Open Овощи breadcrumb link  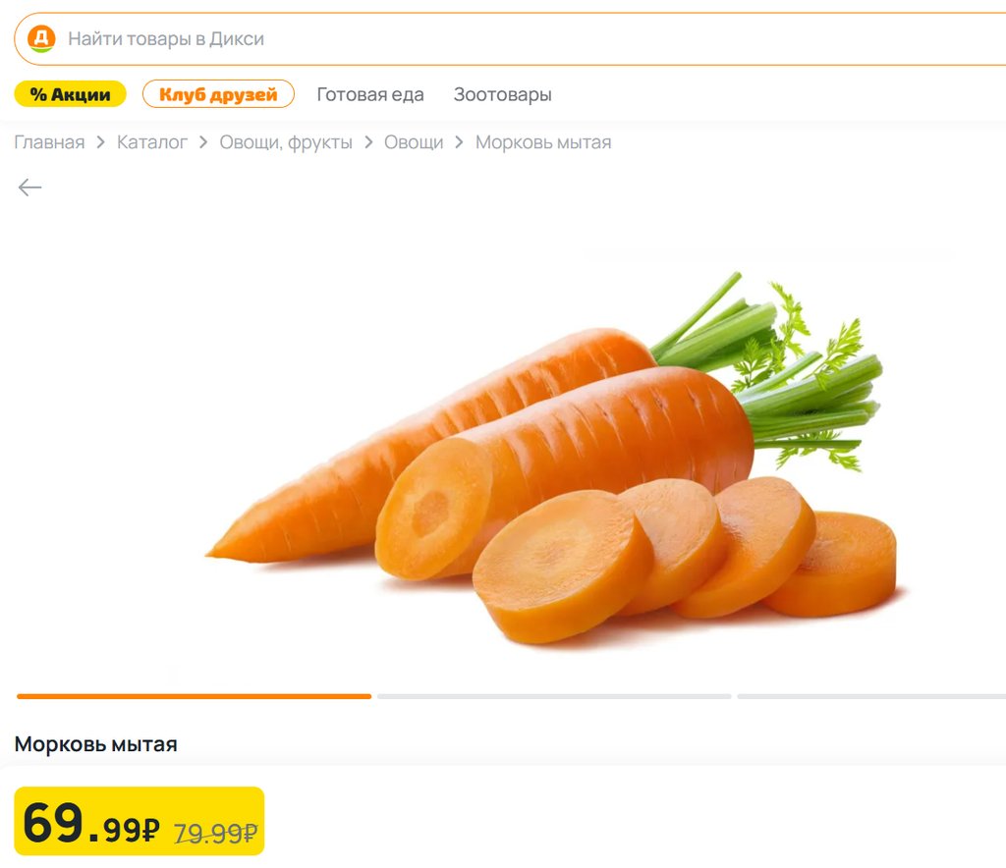pos(414,142)
